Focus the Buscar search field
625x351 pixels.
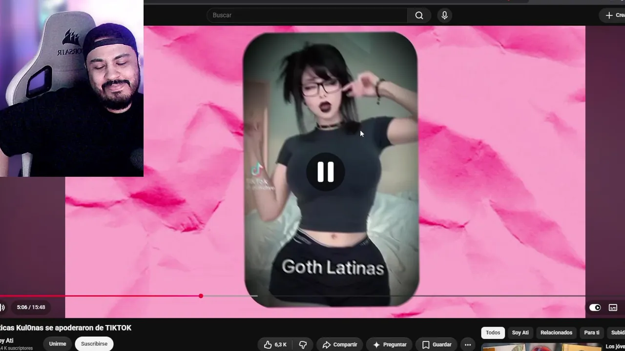(x=307, y=15)
